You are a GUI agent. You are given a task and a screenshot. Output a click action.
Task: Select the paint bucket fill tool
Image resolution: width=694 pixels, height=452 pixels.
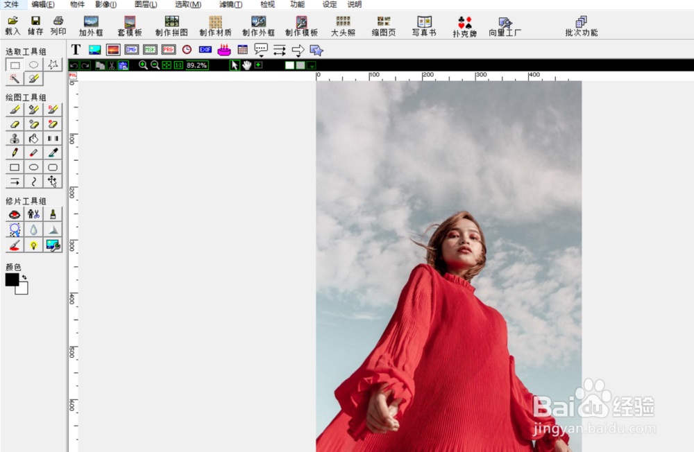(33, 139)
